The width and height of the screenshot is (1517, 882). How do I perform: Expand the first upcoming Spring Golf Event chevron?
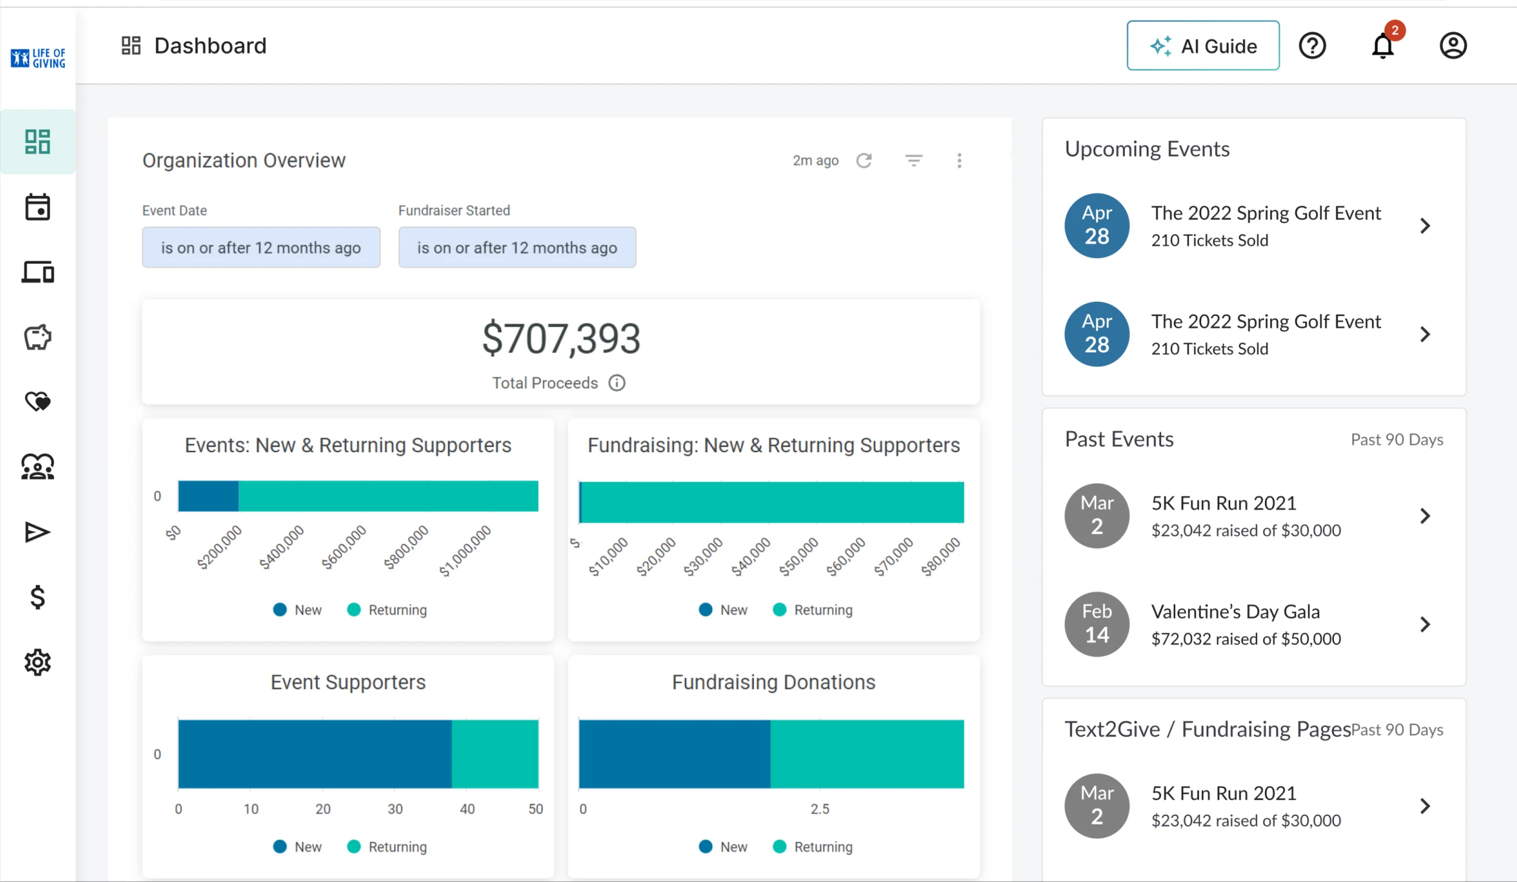coord(1425,226)
